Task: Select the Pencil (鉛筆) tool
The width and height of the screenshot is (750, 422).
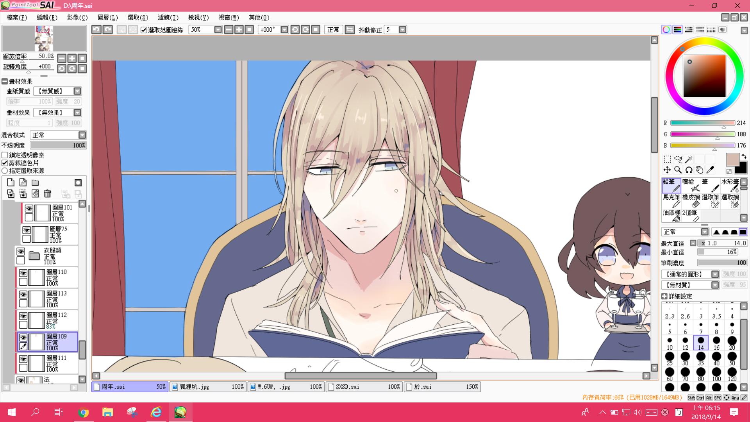Action: coord(671,185)
